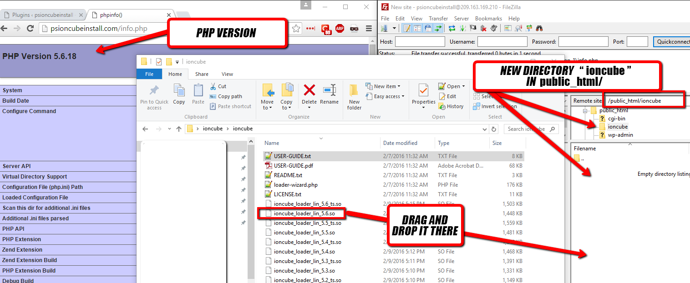Toggle remote directory tree in FileZilla

428,28
